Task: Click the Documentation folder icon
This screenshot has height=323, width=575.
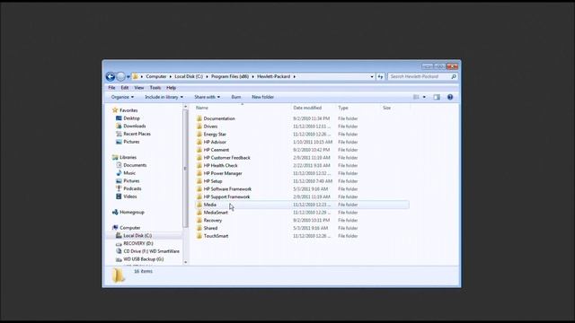Action: pos(199,118)
